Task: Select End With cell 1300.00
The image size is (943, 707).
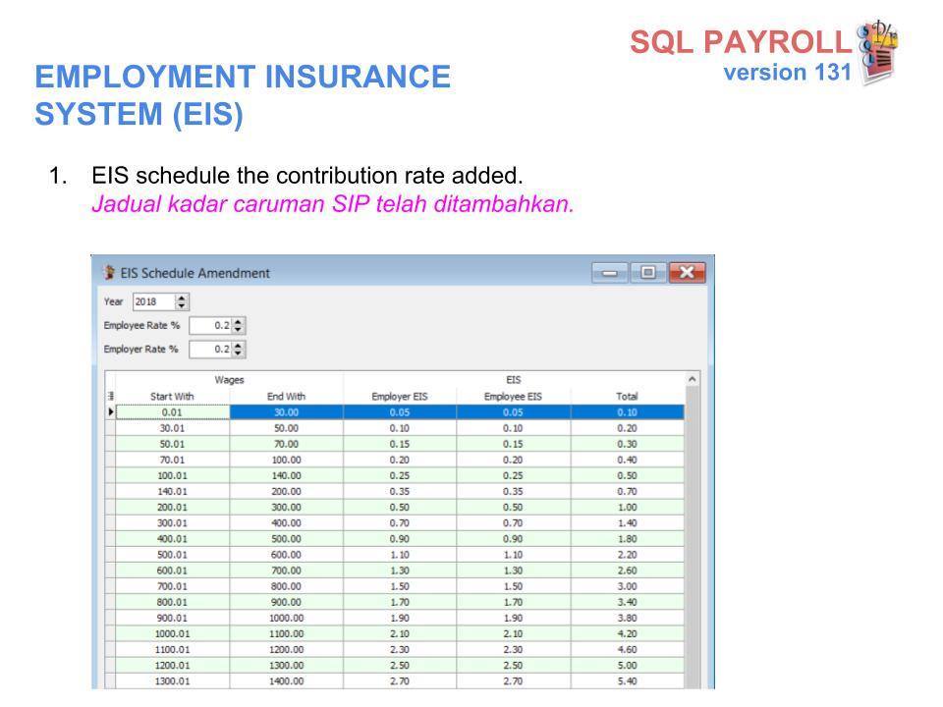Action: coord(286,666)
